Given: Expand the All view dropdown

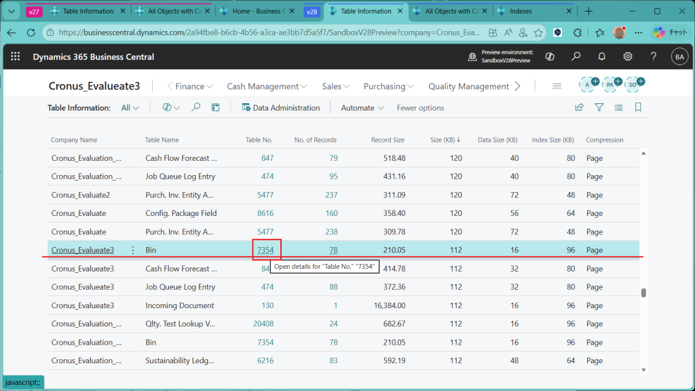Looking at the screenshot, I should 130,108.
